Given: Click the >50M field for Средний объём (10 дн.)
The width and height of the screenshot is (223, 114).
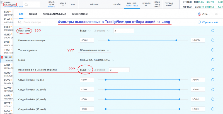Looking at the screenshot, I should pyautogui.click(x=198, y=80).
